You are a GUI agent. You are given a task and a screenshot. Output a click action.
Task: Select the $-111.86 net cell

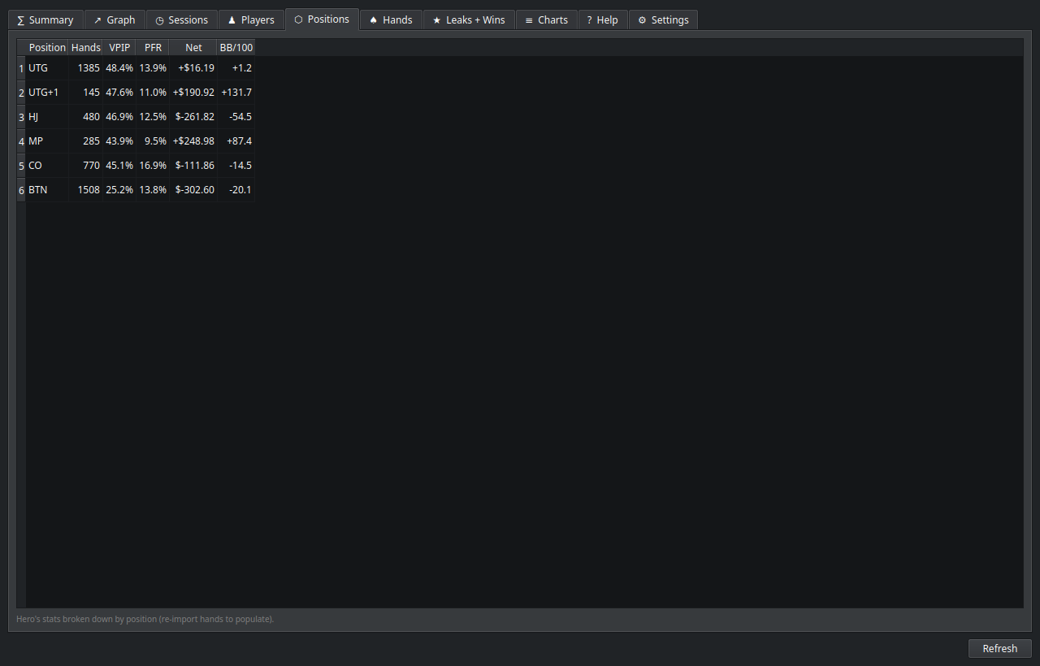point(193,166)
